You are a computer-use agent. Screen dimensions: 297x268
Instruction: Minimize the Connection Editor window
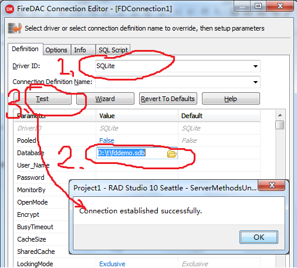point(242,6)
